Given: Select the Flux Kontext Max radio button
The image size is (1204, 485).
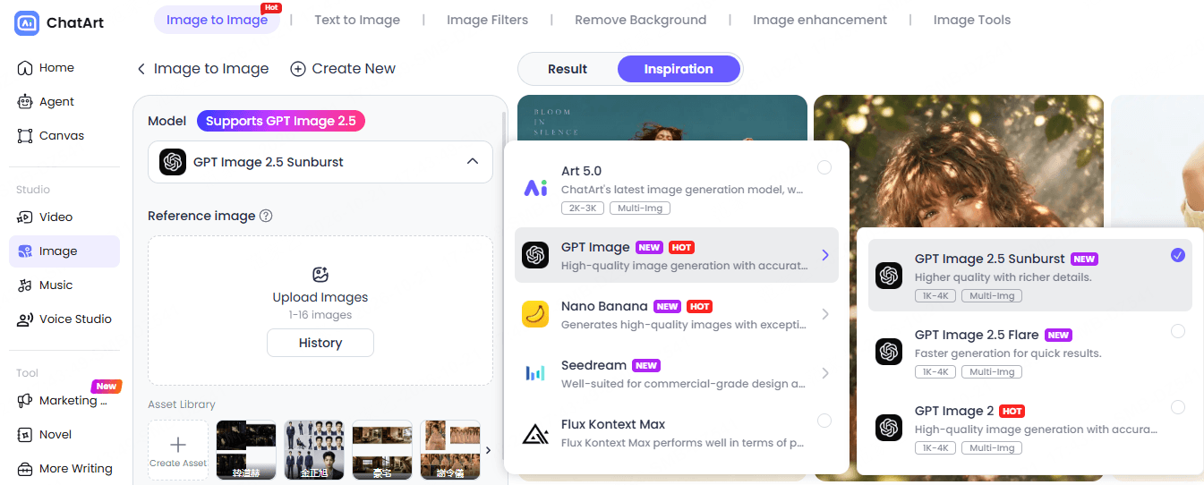Looking at the screenshot, I should coord(824,421).
